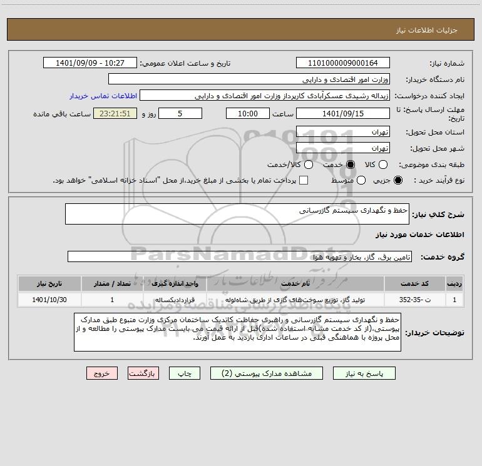This screenshot has width=482, height=466.
Task: Click the تاریخ نیاز column header
Action: point(49,283)
